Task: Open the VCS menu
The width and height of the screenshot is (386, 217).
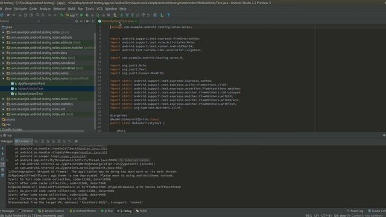Action: tap(99, 9)
